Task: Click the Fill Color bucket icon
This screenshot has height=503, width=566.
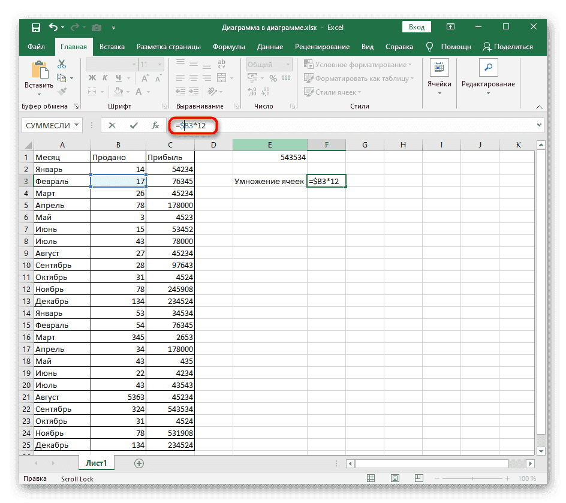Action: tap(119, 91)
